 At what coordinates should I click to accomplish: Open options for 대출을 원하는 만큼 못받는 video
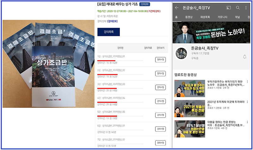point(247,122)
